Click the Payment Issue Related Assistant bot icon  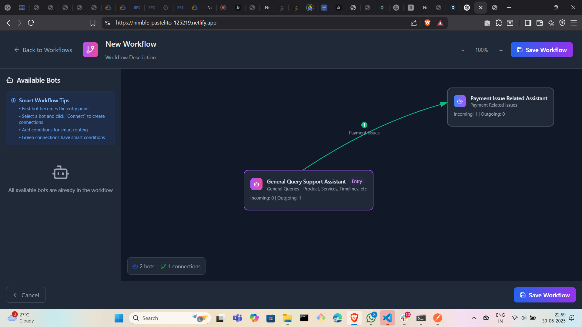[x=460, y=101]
